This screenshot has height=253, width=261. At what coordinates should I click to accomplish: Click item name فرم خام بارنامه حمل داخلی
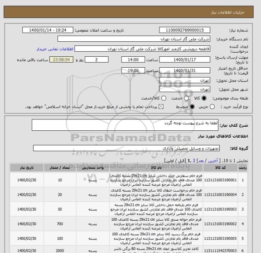[x=156, y=209]
